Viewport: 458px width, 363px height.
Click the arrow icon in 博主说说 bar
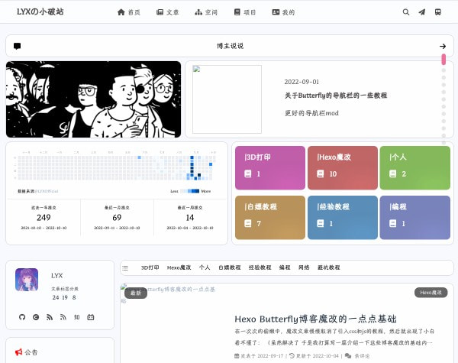(443, 46)
